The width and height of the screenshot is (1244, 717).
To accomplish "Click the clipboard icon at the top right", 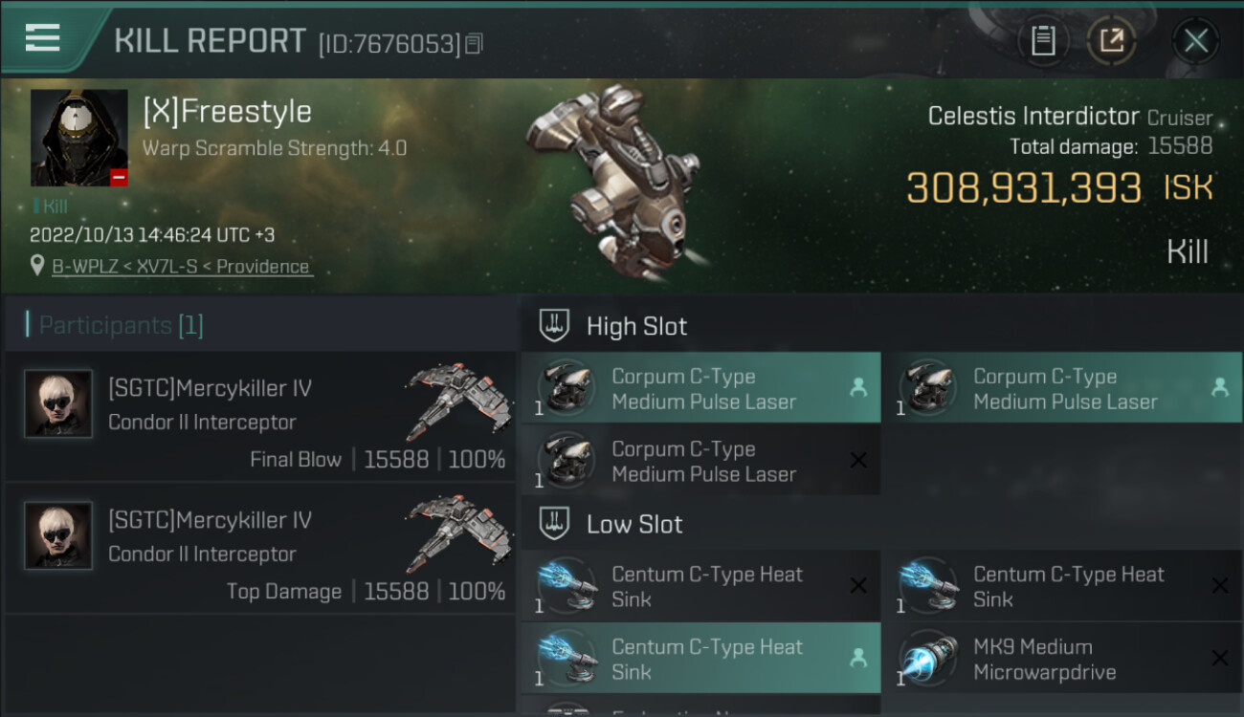I will click(x=1043, y=41).
